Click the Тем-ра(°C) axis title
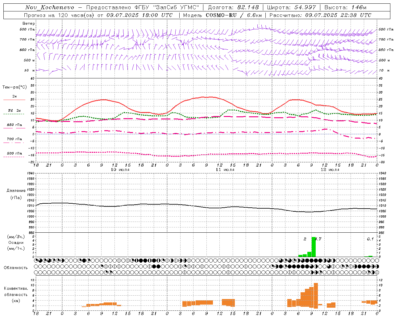 coord(15,87)
